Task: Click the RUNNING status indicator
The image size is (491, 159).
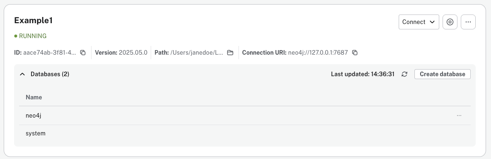Action: point(30,36)
